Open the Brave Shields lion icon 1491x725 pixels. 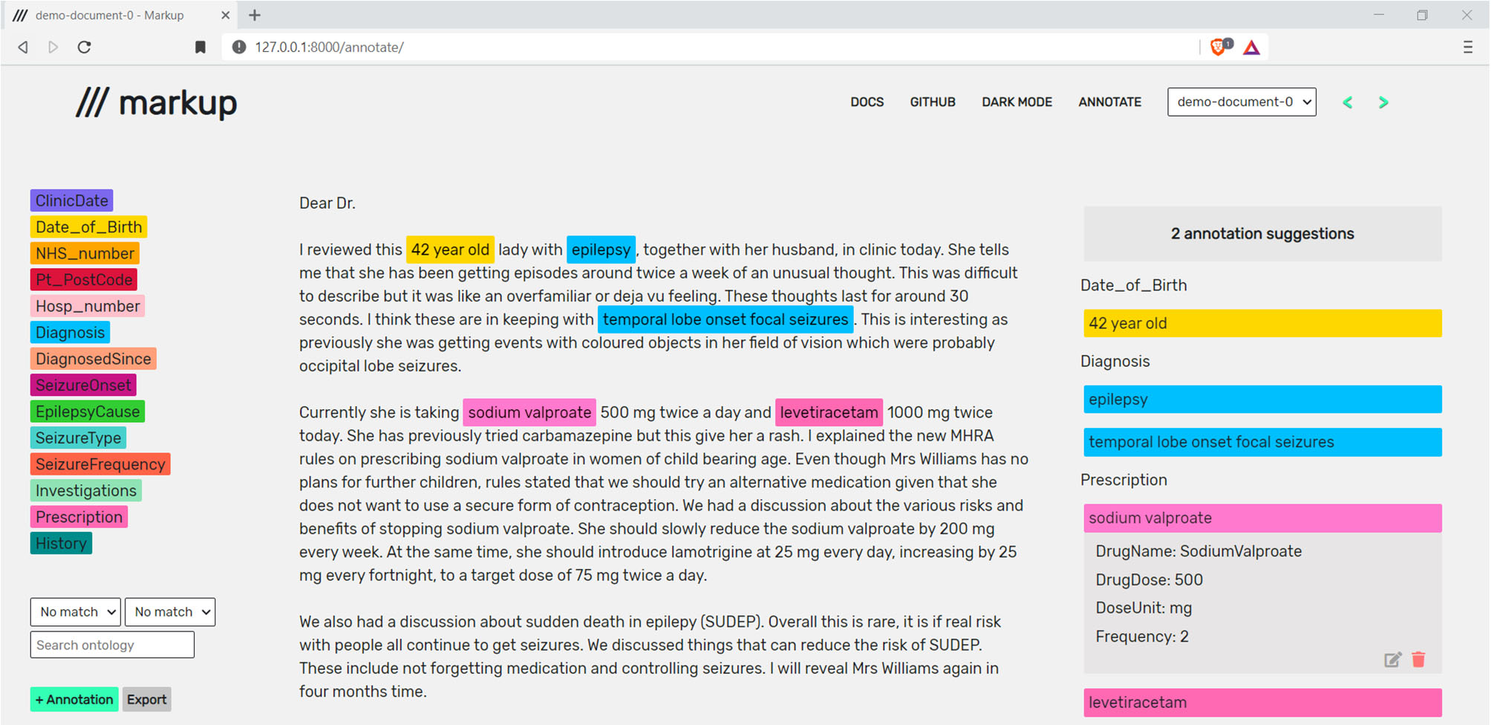pyautogui.click(x=1218, y=48)
